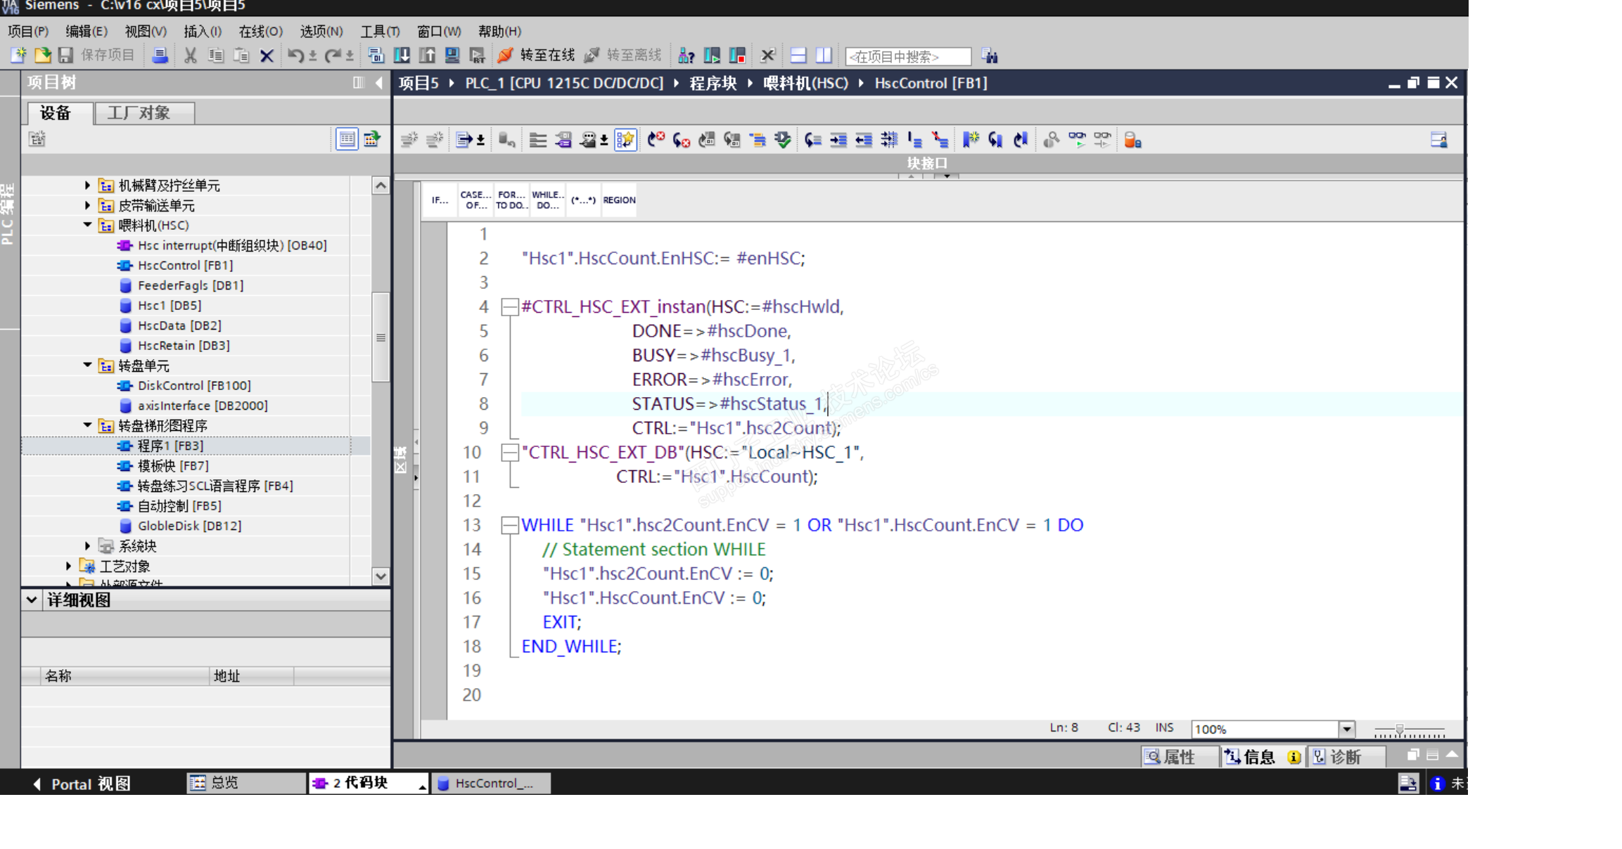
Task: Open the zoom percentage dropdown
Action: click(1346, 729)
